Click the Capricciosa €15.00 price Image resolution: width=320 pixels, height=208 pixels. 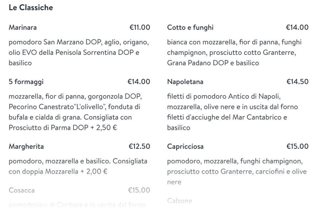[297, 146]
